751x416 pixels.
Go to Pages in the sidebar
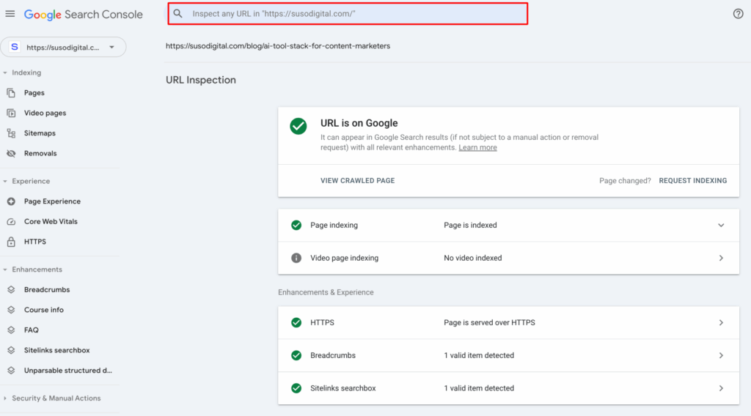coord(34,93)
